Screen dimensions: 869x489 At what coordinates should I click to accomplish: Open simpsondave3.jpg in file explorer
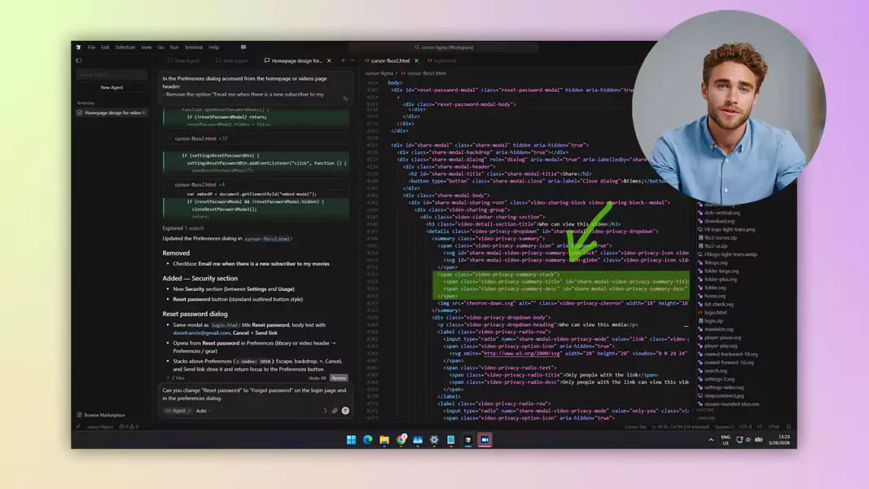coord(724,396)
